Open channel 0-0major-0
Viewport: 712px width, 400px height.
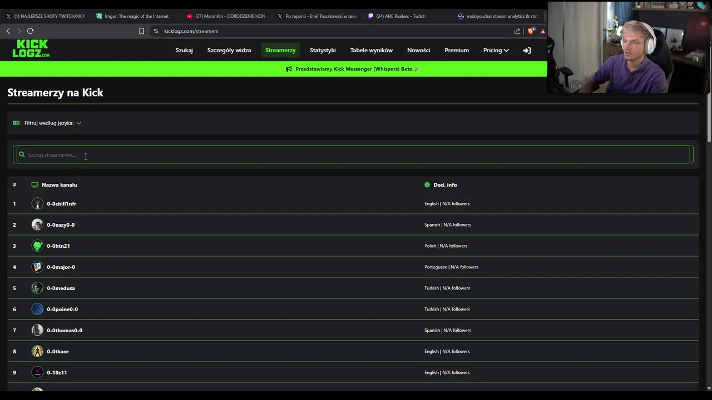click(61, 267)
